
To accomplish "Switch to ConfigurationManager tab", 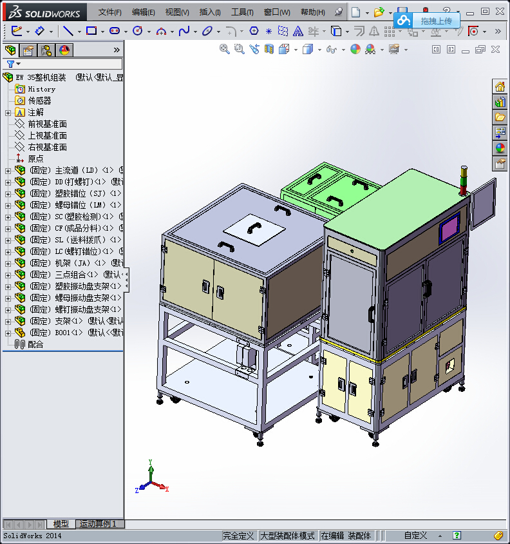I will [x=46, y=50].
